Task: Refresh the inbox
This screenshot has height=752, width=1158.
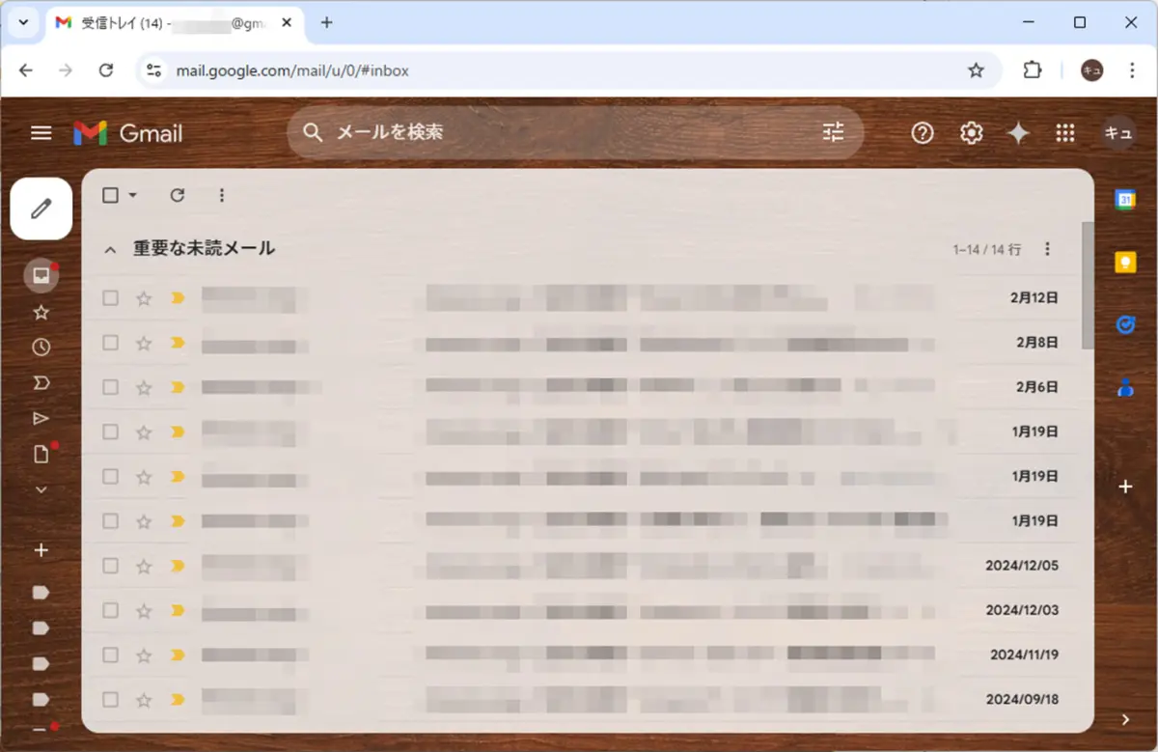Action: [177, 195]
